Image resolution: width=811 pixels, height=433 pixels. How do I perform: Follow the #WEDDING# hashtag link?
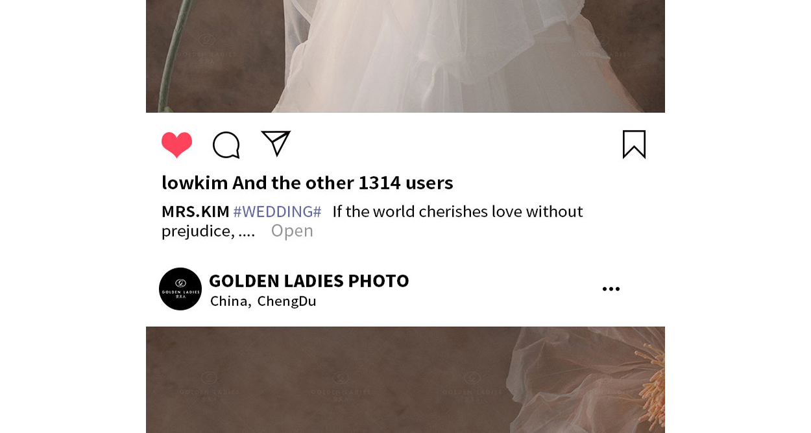click(x=277, y=211)
